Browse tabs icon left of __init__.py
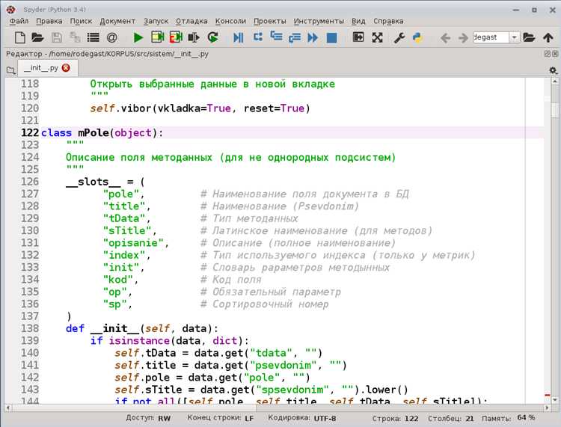The height and width of the screenshot is (427, 561). [x=10, y=70]
